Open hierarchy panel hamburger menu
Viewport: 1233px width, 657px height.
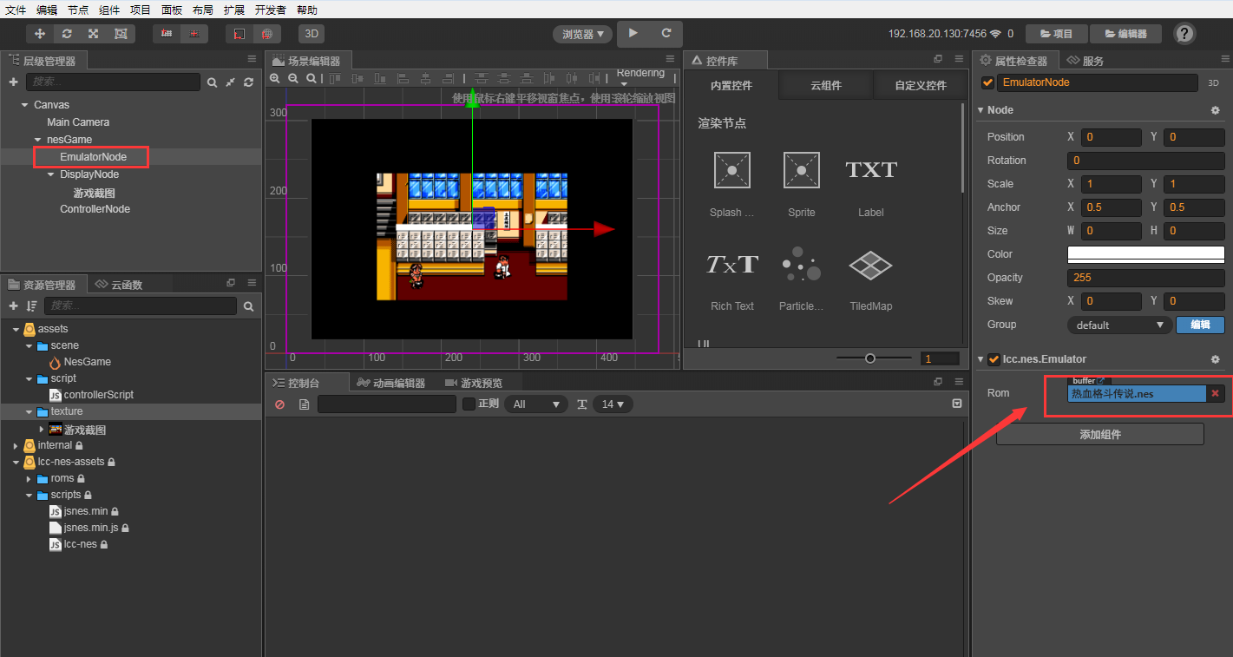tap(252, 59)
